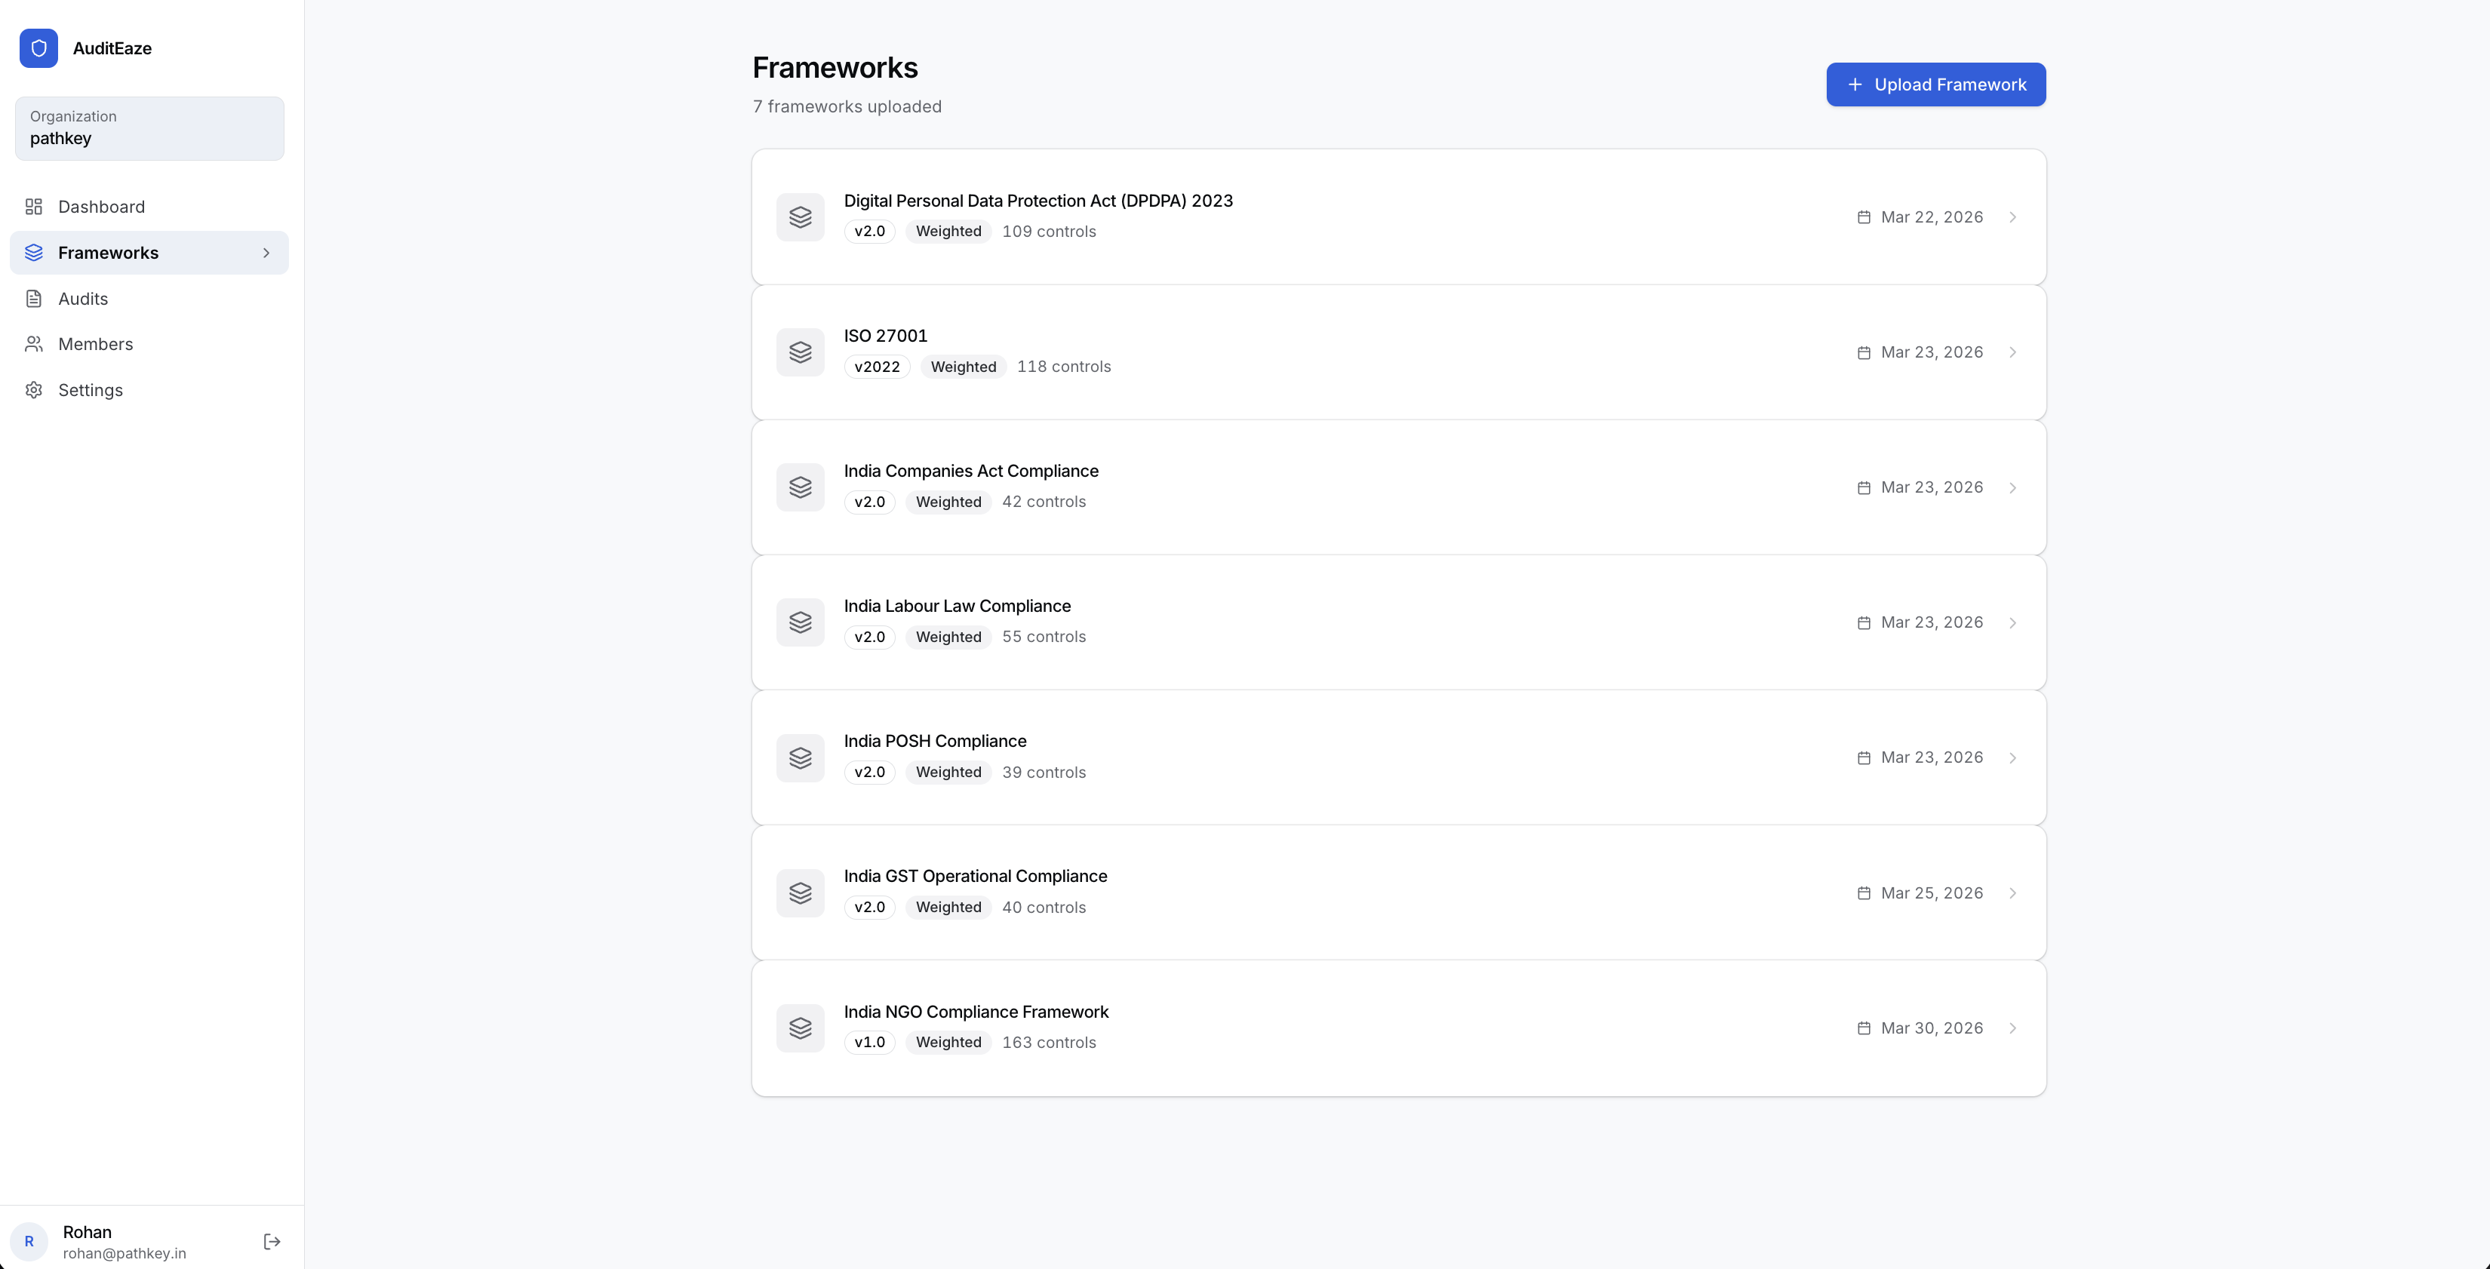
Task: Expand the Frameworks sidebar chevron
Action: [x=267, y=252]
